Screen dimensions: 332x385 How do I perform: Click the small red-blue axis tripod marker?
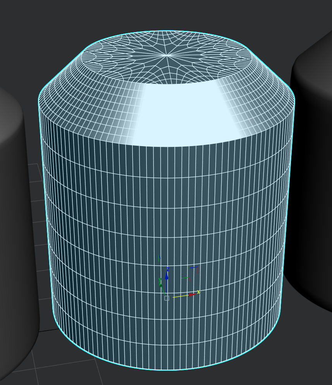tap(194, 270)
